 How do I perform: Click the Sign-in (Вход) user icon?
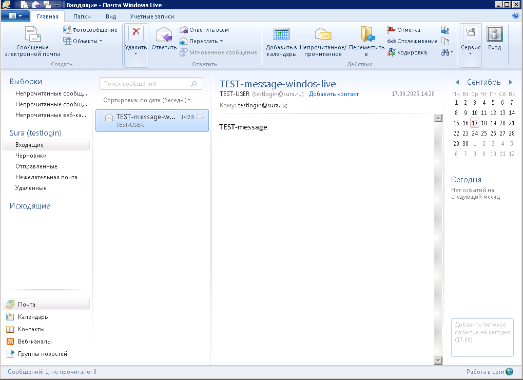click(494, 34)
